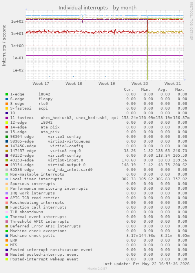
Task: Click the TLB shootdowns legend label
Action: point(27,212)
